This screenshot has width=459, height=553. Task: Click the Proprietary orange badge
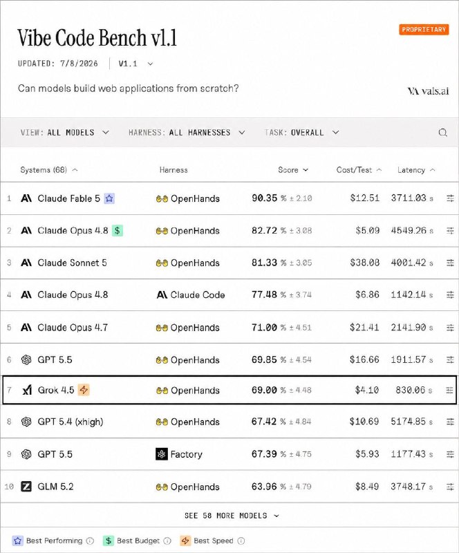(x=424, y=30)
